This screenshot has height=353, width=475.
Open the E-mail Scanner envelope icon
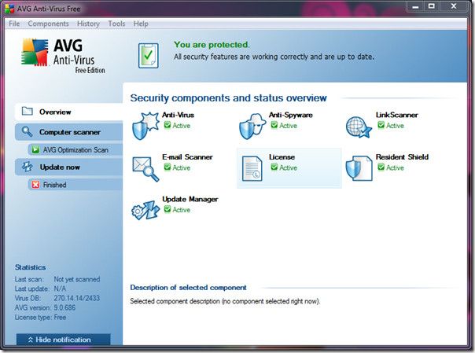[145, 168]
